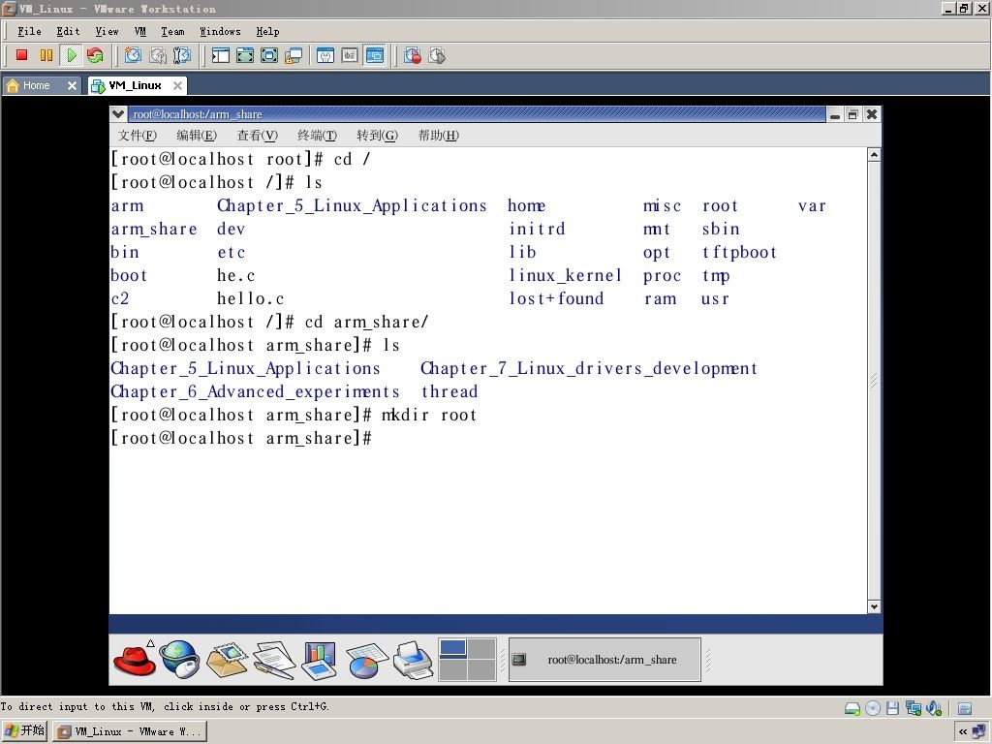Click the network adapter status icon
The height and width of the screenshot is (744, 992).
tap(913, 708)
